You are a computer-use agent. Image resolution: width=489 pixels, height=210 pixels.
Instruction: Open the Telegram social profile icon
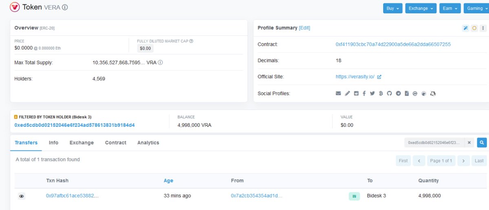pos(398,94)
